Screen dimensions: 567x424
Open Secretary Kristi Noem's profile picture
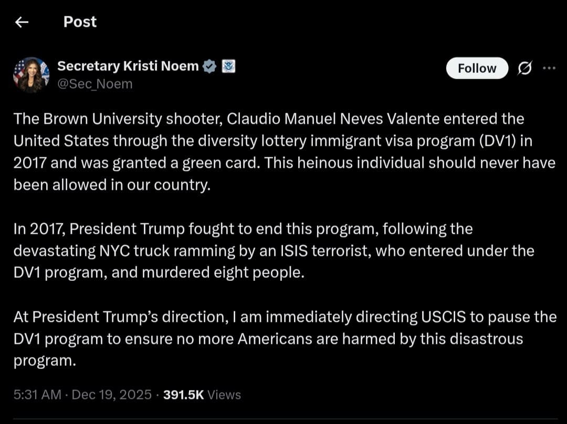point(30,73)
